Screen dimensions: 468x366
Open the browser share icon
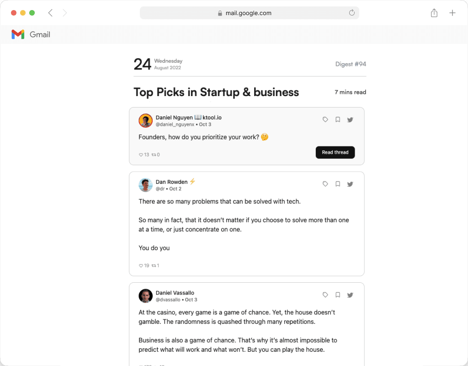click(434, 13)
